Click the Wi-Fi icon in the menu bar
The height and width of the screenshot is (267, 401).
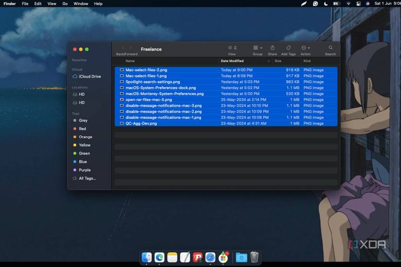[x=348, y=3]
